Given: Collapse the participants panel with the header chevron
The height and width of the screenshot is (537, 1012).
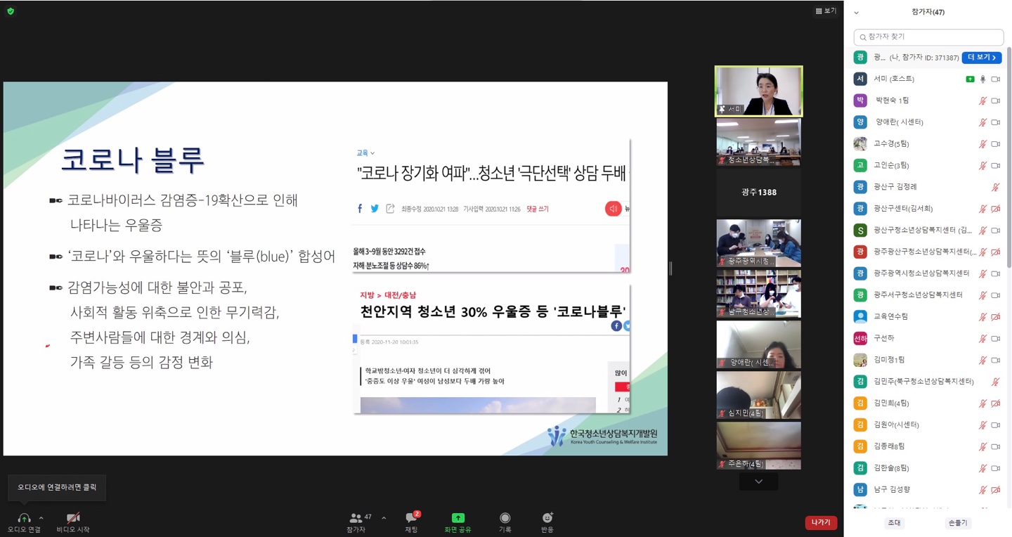Looking at the screenshot, I should pyautogui.click(x=856, y=13).
